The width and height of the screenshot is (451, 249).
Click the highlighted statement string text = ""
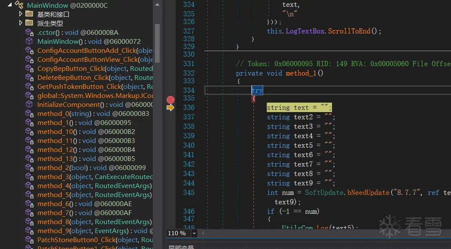299,107
